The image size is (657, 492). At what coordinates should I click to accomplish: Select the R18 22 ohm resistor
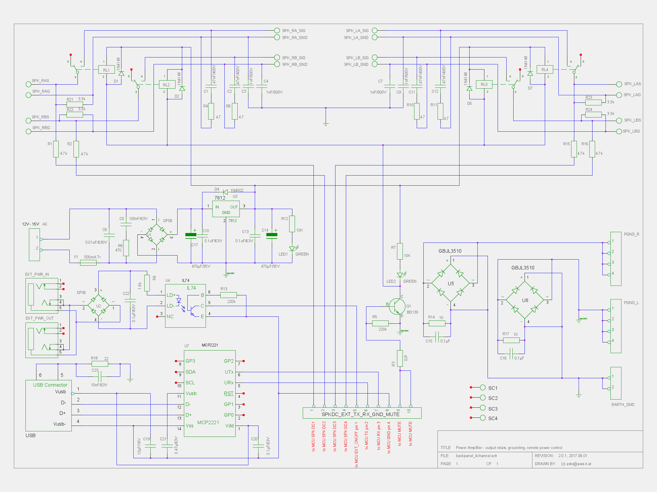99,364
